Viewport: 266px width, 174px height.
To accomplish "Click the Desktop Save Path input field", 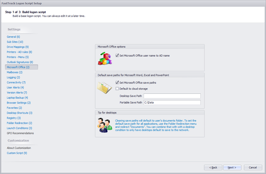I will coord(172,96).
